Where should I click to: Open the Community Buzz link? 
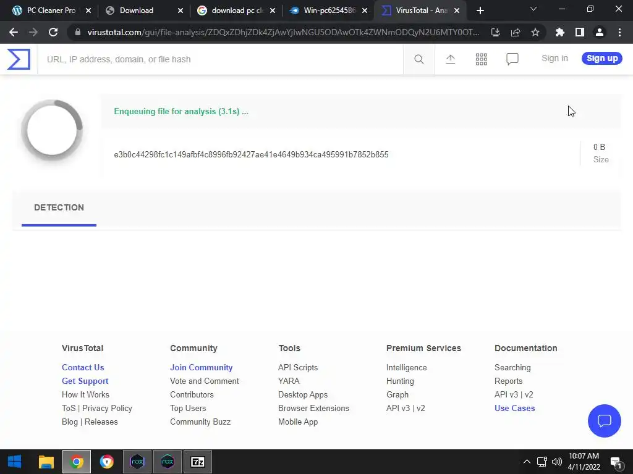pyautogui.click(x=200, y=422)
